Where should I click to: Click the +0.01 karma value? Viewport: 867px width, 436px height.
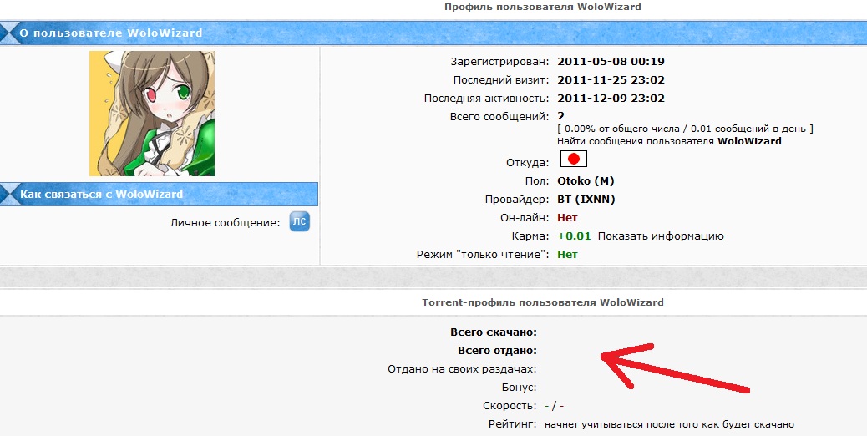tap(574, 236)
